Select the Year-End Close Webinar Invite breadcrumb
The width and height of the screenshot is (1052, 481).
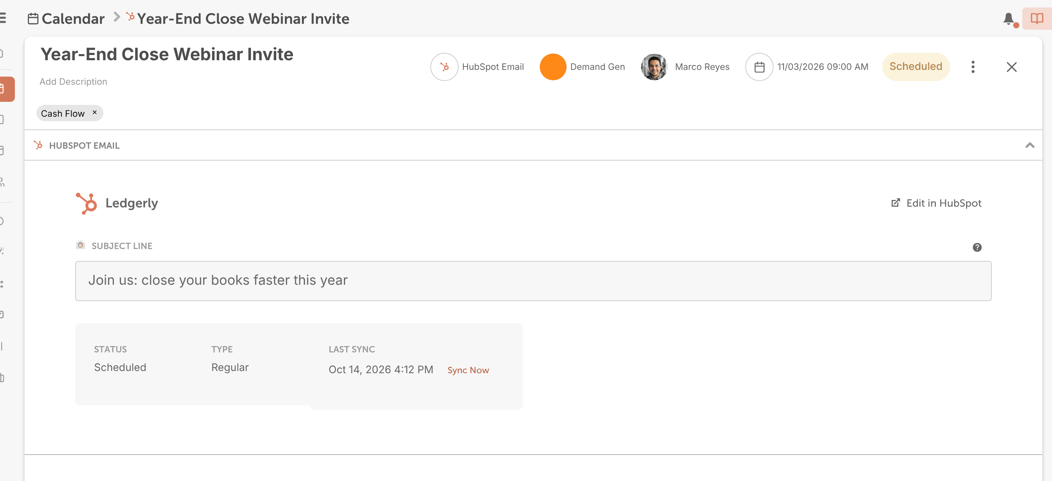point(243,19)
